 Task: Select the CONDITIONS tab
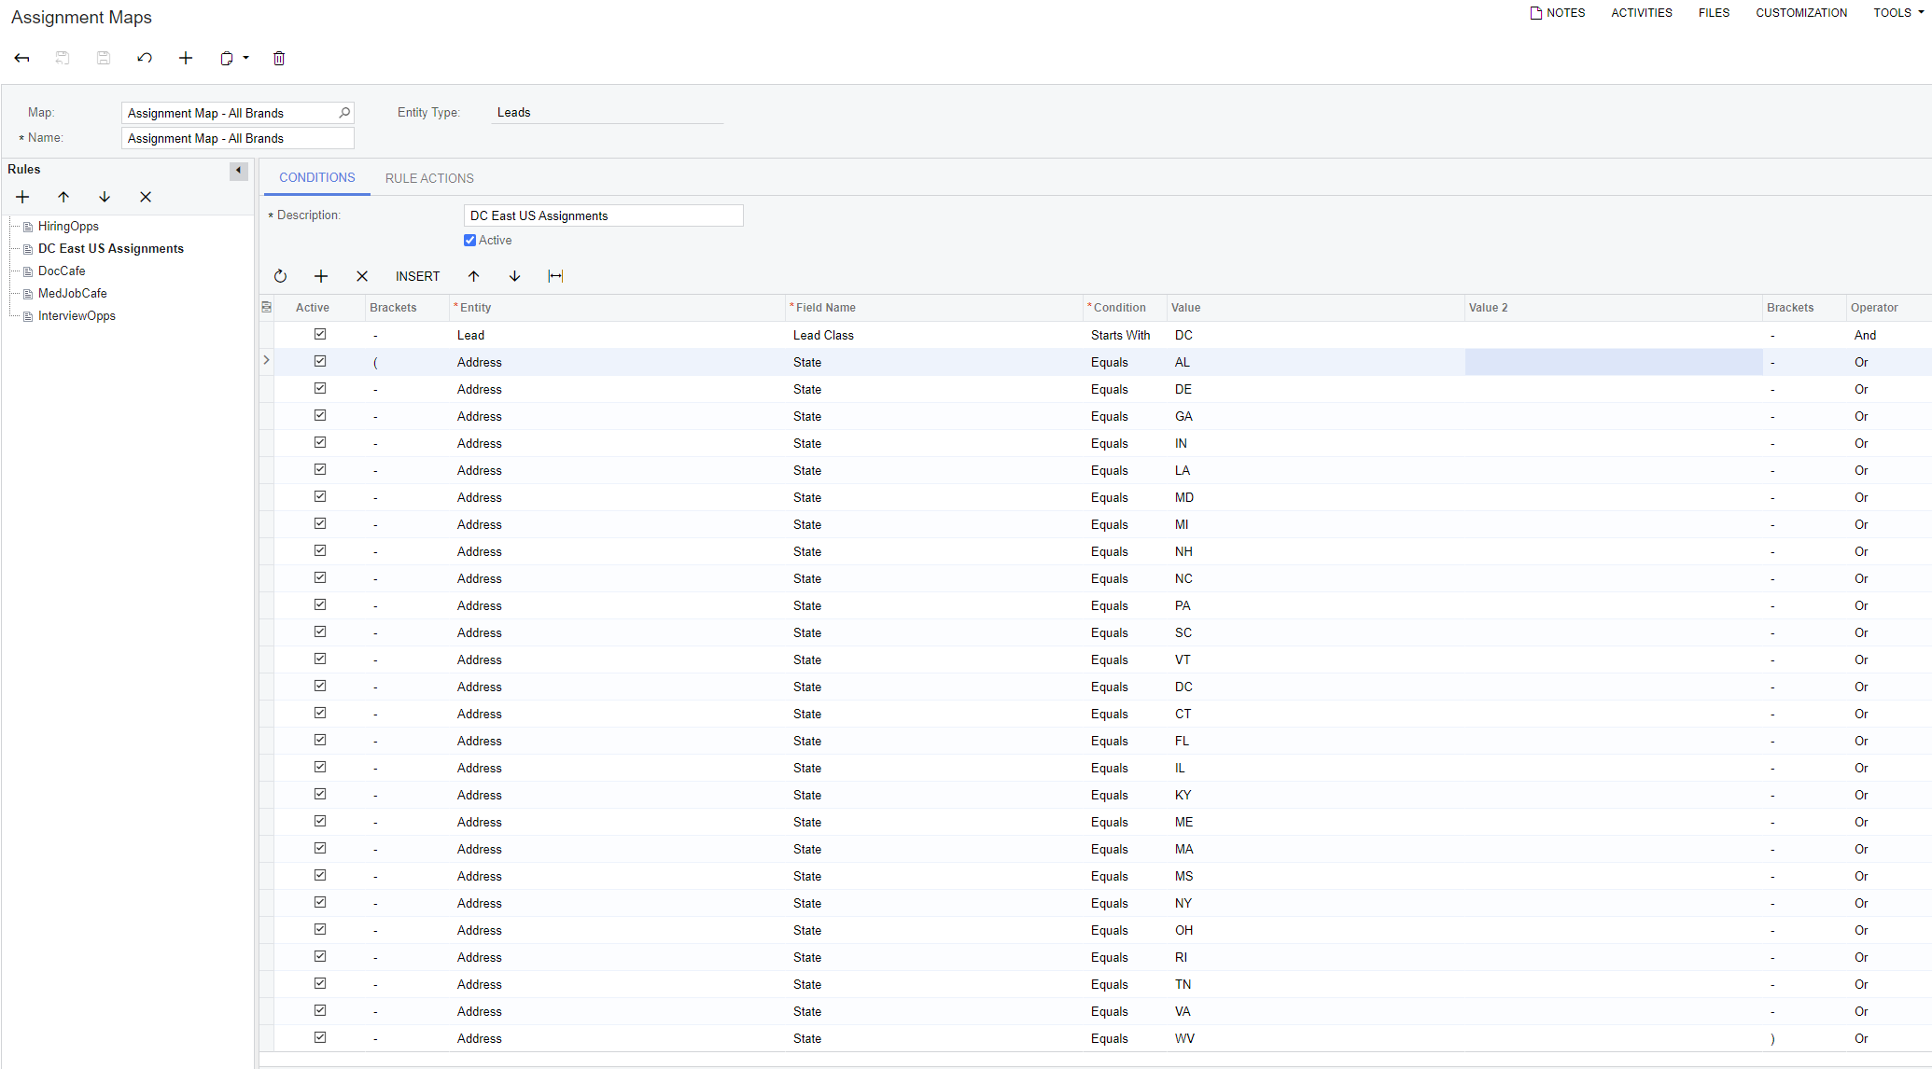pos(317,177)
